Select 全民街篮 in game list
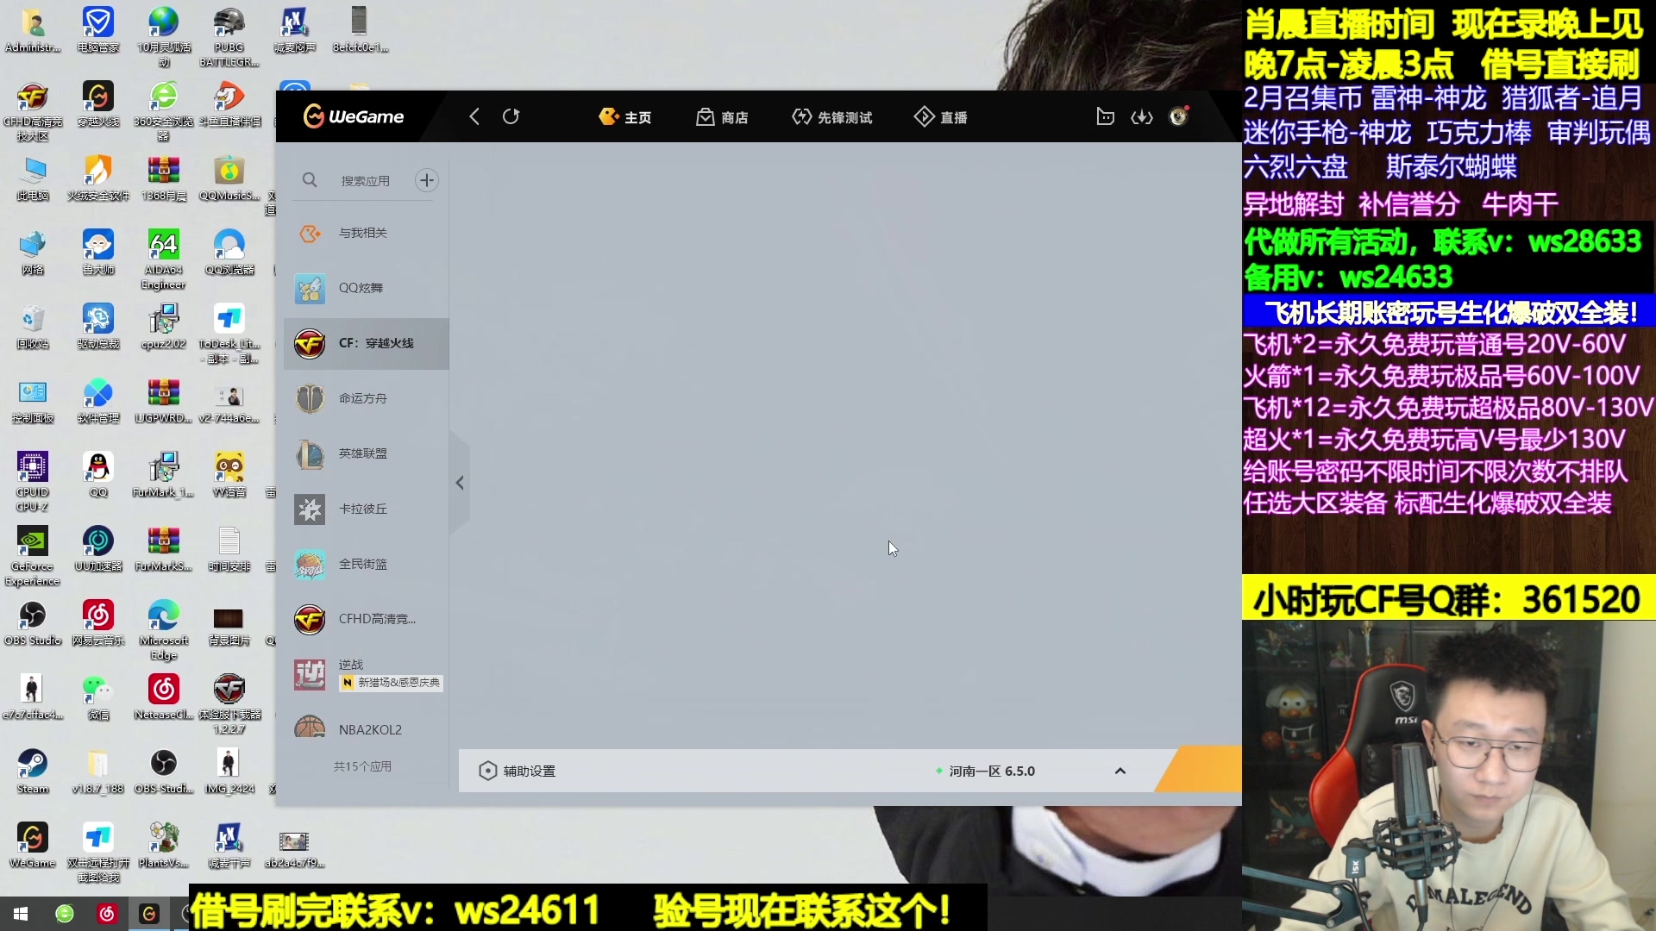1656x931 pixels. coord(367,564)
